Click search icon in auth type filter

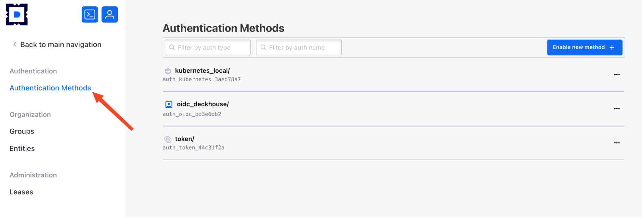(172, 48)
